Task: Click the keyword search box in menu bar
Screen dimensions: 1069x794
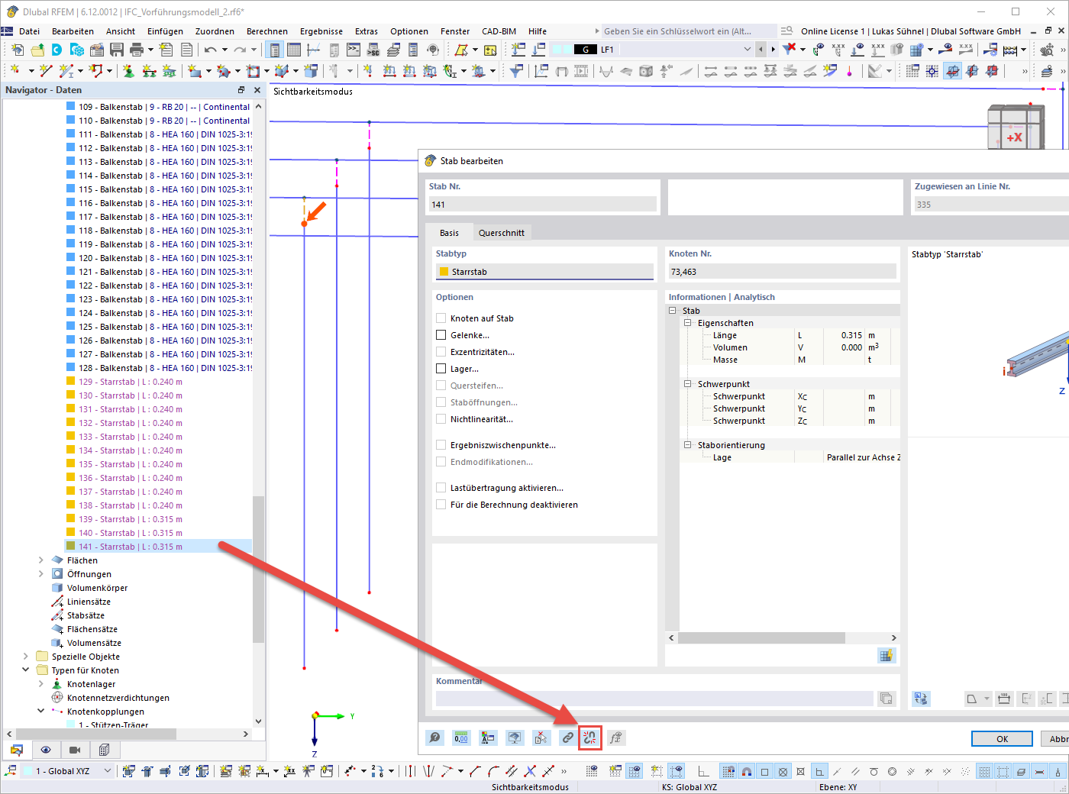Action: [688, 31]
